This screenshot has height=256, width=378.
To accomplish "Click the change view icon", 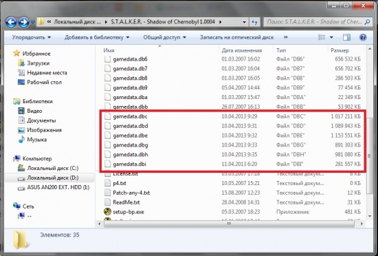I will point(322,37).
